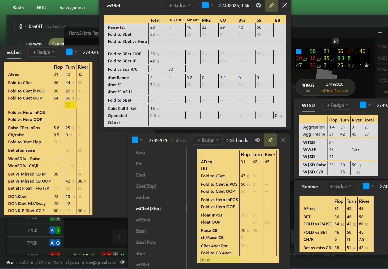388x269 pixels.
Task: Expand color arrow in WTSD popup
Action: pos(370,105)
